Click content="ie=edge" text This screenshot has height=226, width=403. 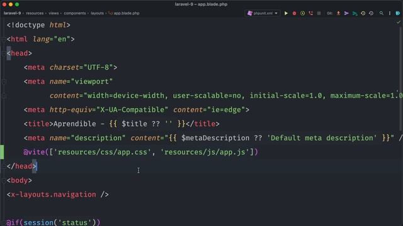(x=209, y=110)
